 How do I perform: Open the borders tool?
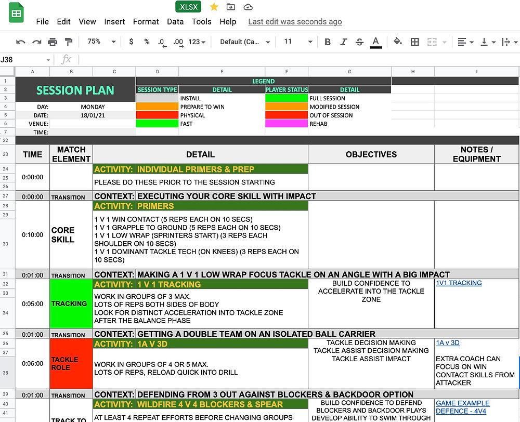click(414, 42)
